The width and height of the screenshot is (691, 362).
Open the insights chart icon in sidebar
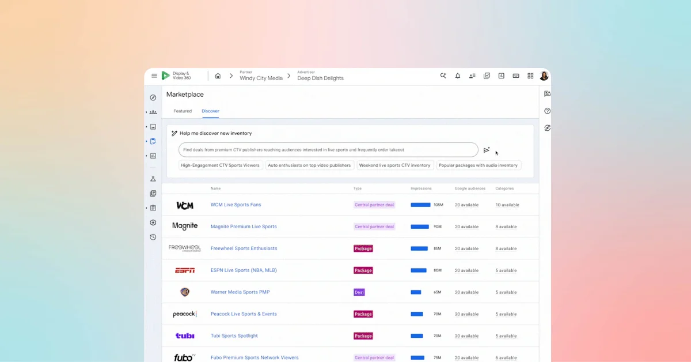[x=153, y=156]
